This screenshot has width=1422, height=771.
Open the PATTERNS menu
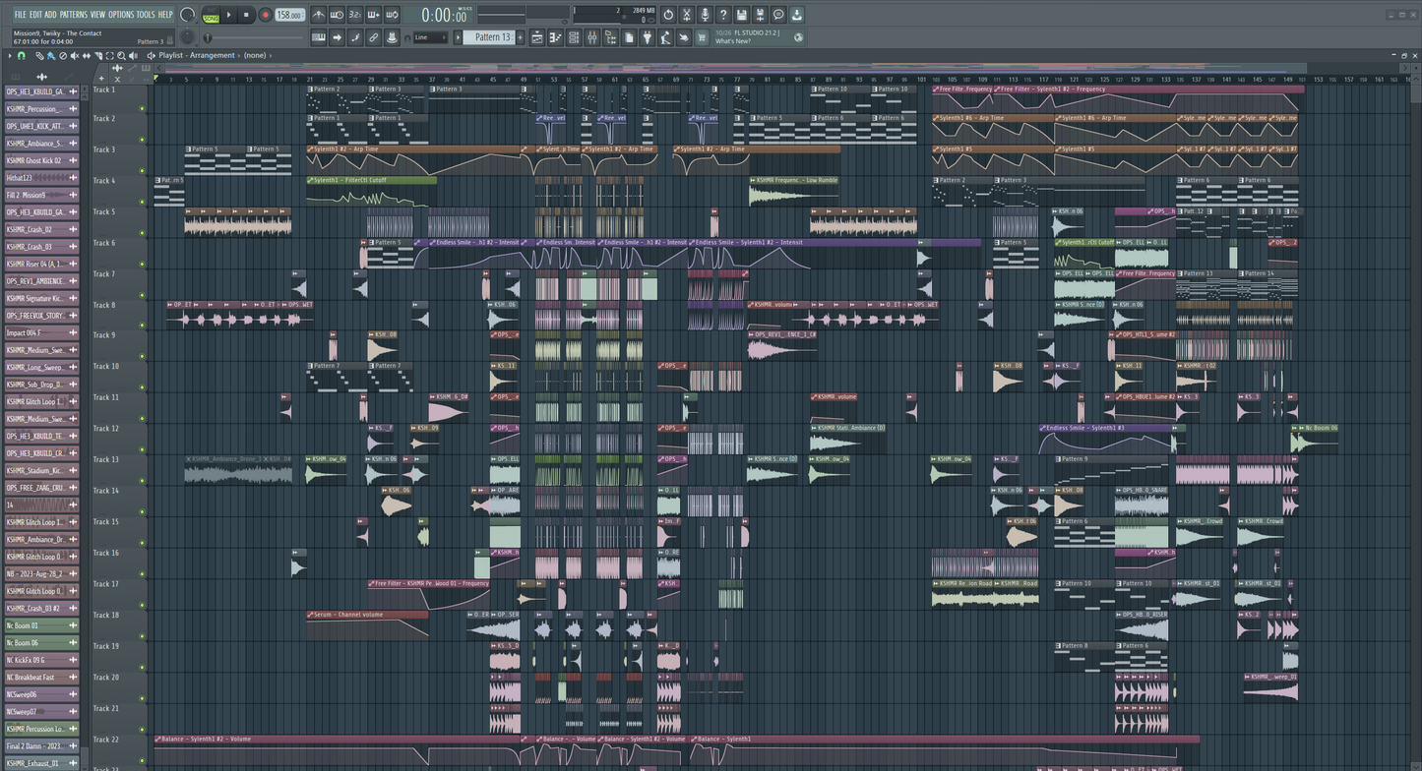click(x=73, y=15)
